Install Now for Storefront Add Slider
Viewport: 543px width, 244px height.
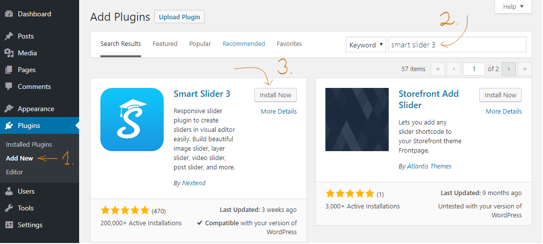(x=500, y=95)
